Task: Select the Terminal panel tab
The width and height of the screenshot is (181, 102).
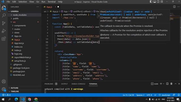Action: (x=93, y=84)
